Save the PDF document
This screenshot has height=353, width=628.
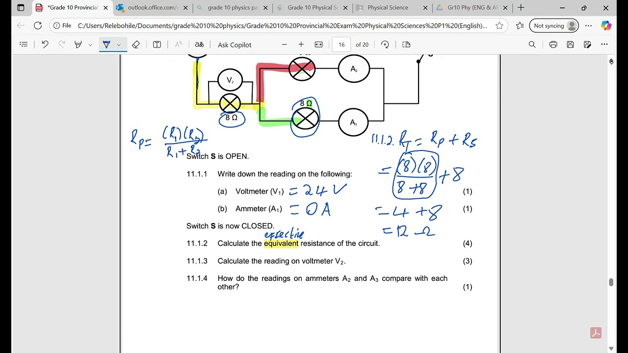pyautogui.click(x=570, y=45)
